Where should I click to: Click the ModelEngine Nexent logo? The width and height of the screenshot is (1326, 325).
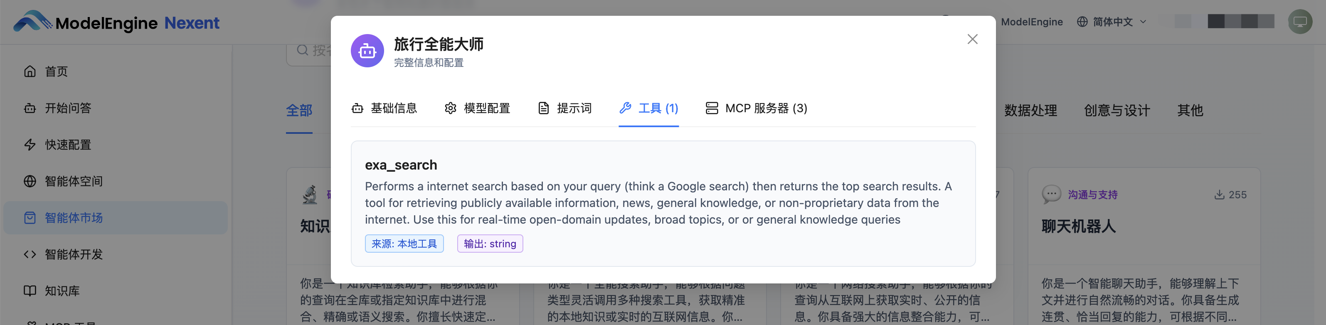point(117,22)
